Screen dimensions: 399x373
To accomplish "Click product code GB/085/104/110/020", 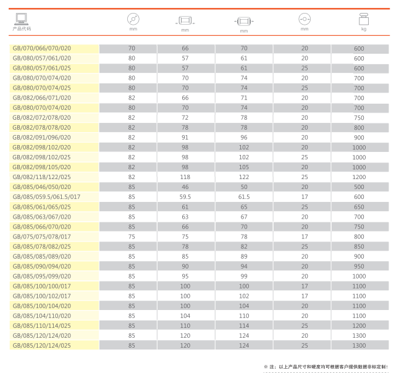I will click(42, 315).
